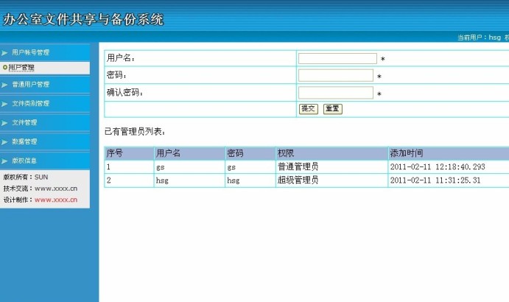Click the arrow icon beside 文件类别管理
The height and width of the screenshot is (302, 509).
pos(4,104)
